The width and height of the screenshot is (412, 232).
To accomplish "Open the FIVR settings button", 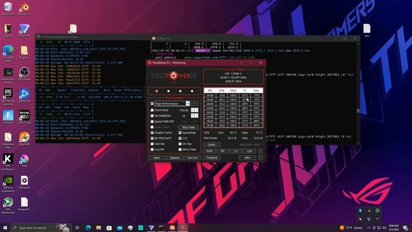I will (x=209, y=151).
